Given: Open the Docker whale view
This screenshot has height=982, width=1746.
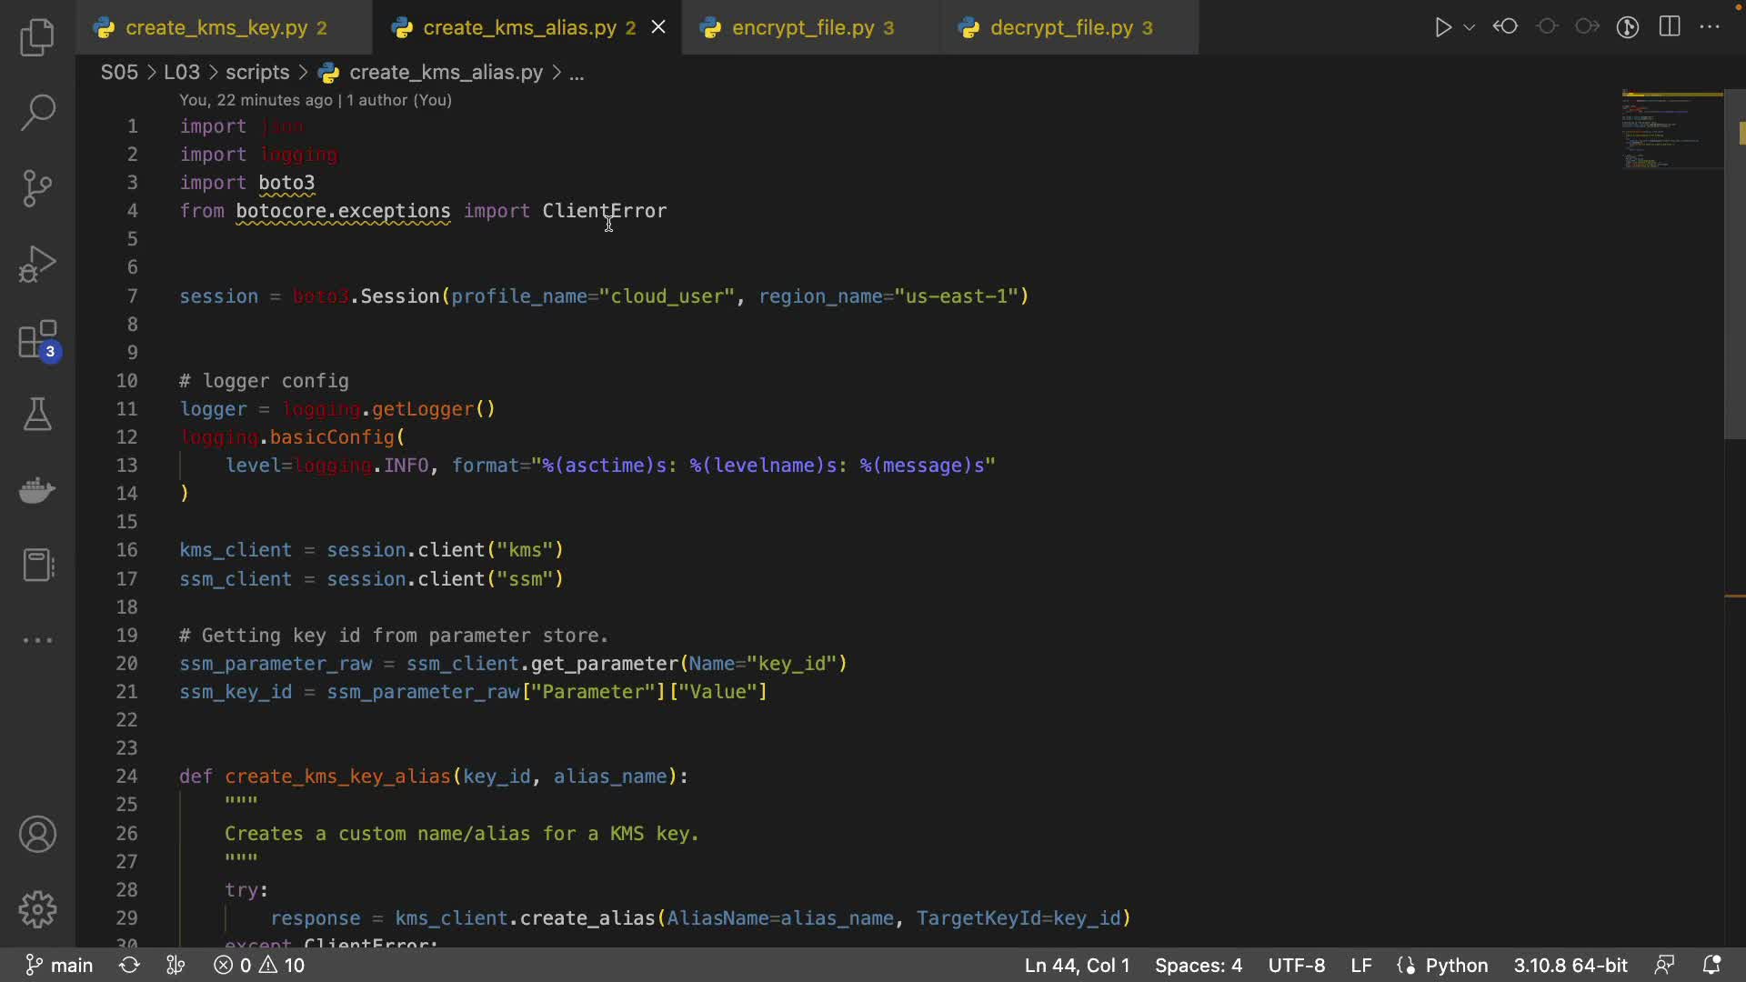Looking at the screenshot, I should click(37, 490).
